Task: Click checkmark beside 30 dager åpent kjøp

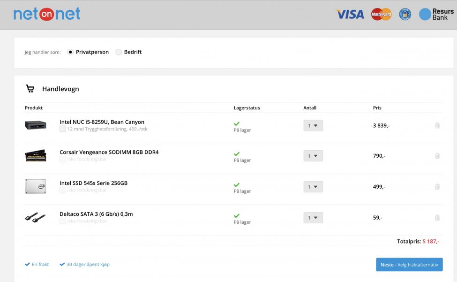Action: tap(62, 264)
